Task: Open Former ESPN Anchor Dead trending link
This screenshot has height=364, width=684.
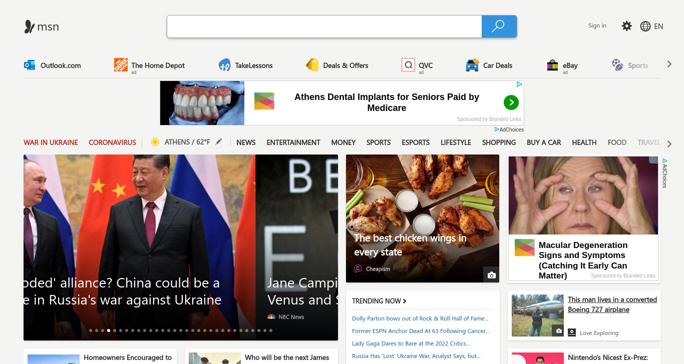Action: 421,331
